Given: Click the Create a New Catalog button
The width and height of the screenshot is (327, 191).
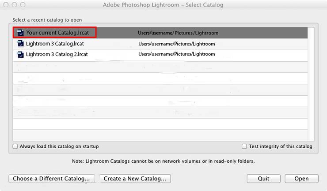Looking at the screenshot, I should 135,179.
